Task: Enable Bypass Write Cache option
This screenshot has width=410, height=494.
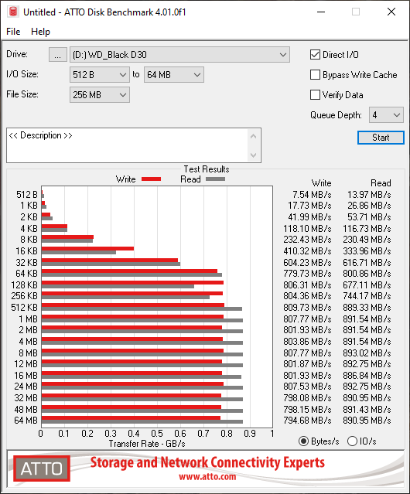Action: (315, 75)
